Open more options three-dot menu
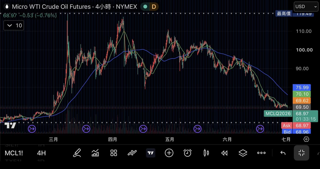This screenshot has width=320, height=169. 261,153
